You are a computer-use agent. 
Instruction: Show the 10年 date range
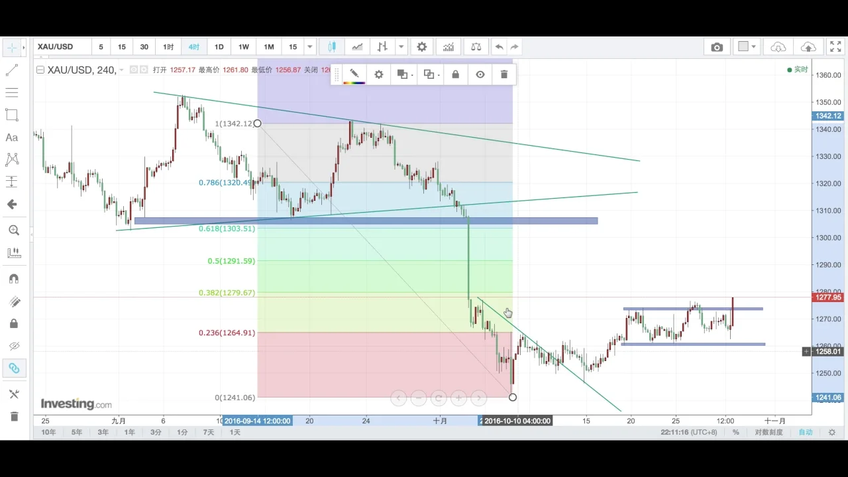(48, 433)
